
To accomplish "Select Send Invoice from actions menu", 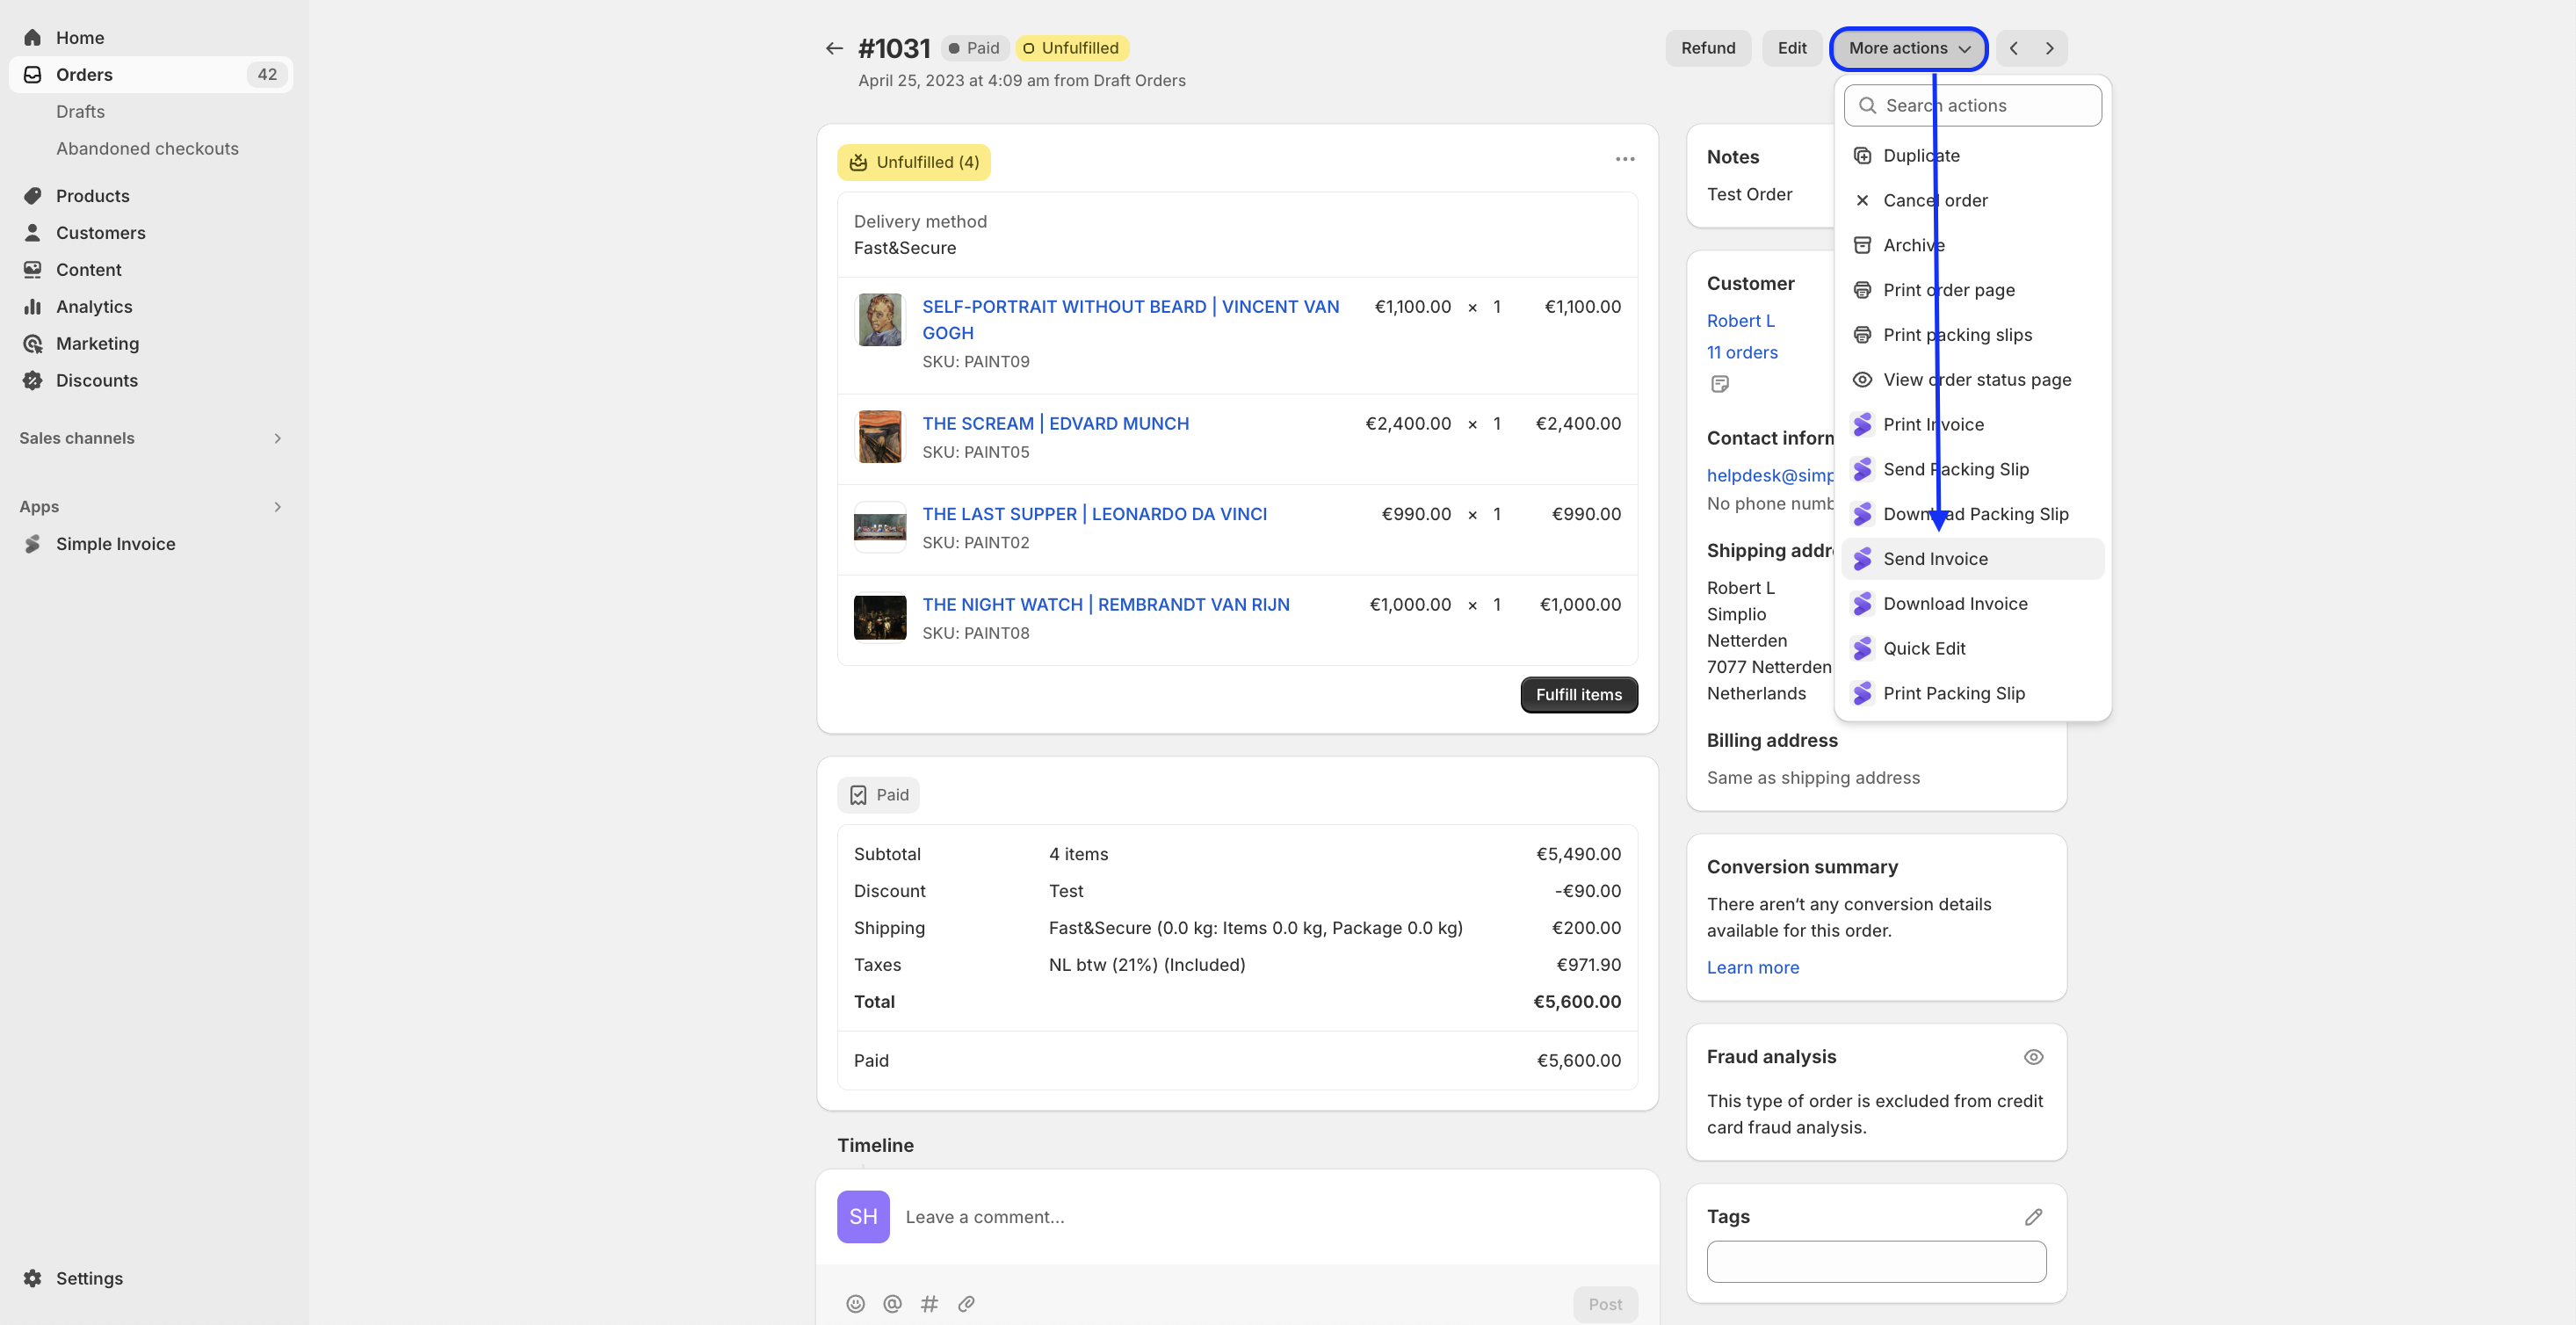I will click(x=1934, y=559).
